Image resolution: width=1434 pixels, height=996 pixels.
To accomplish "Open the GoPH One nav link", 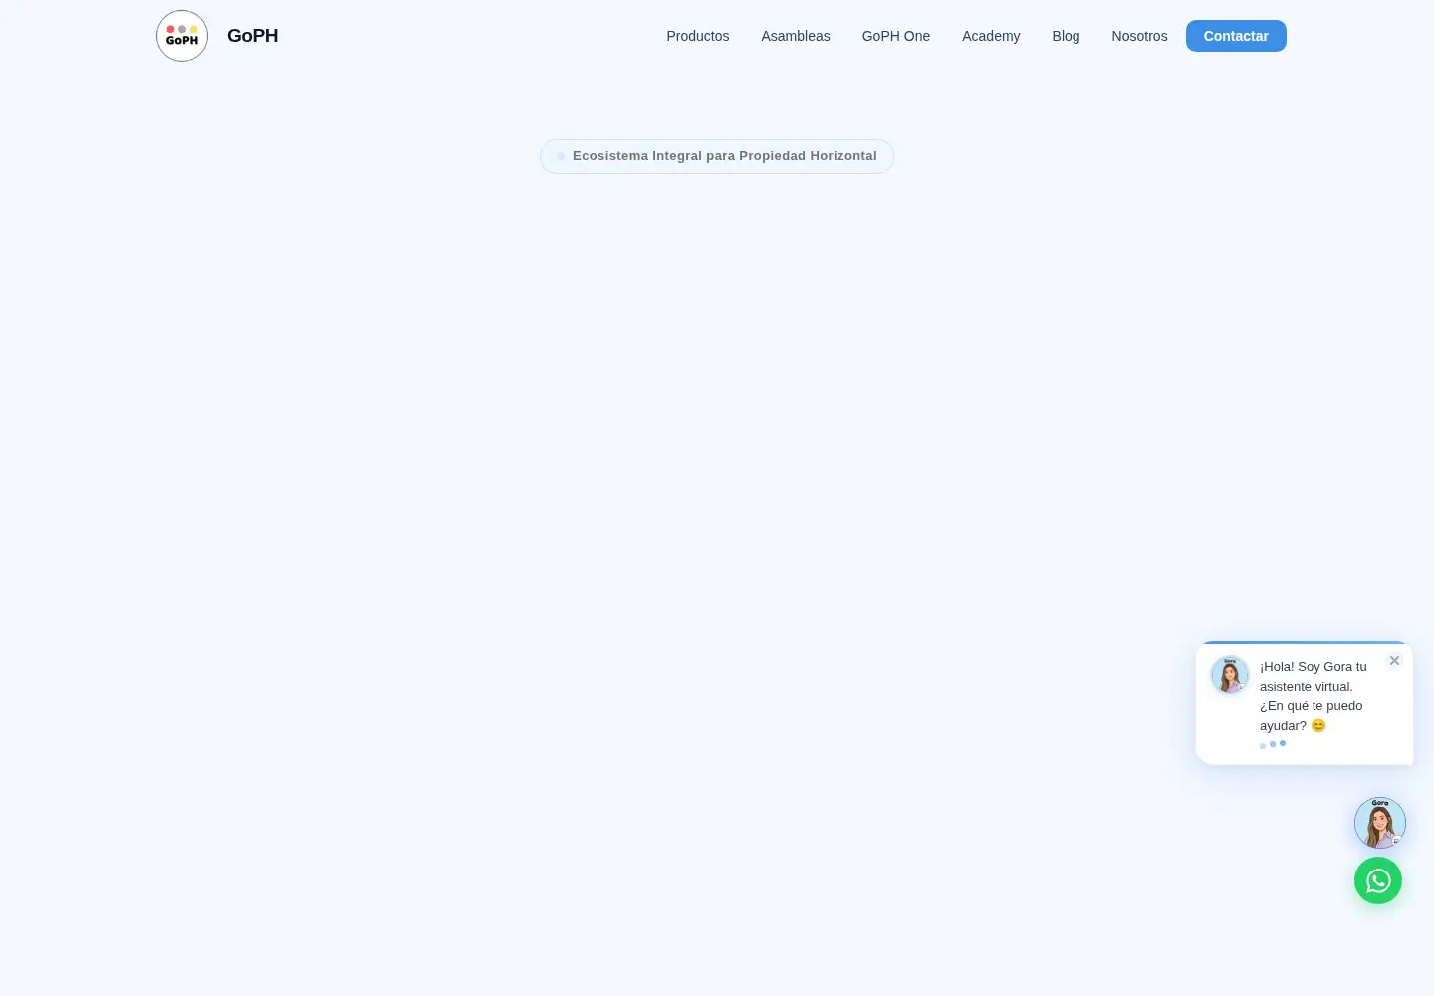I will tap(896, 36).
